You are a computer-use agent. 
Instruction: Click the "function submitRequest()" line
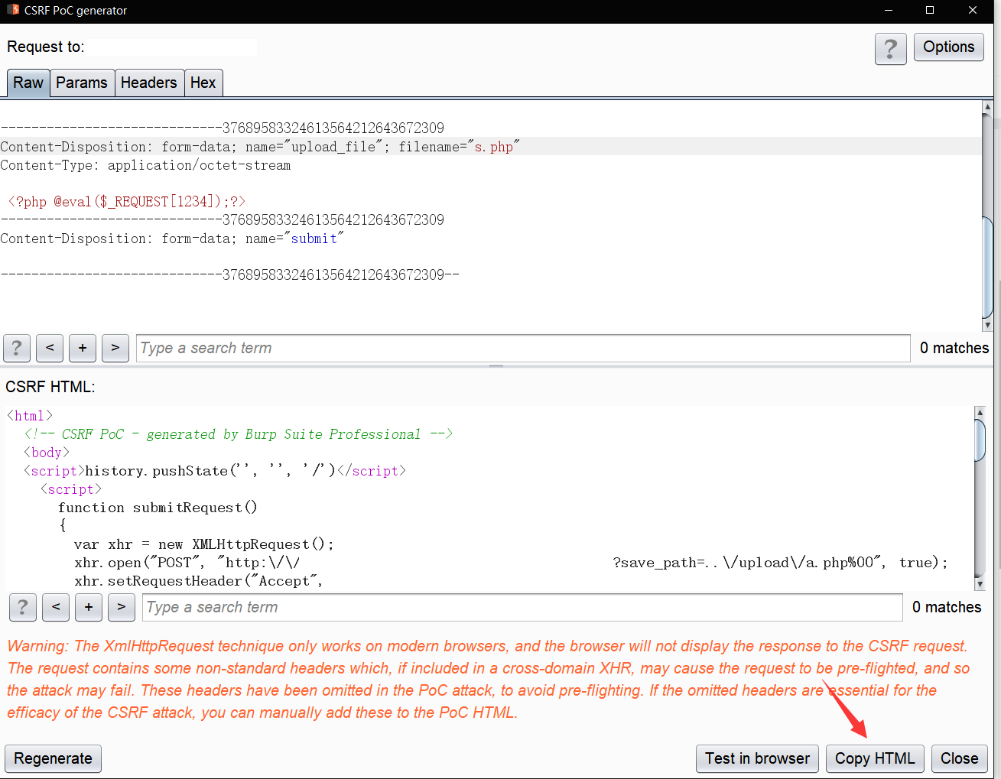[x=158, y=508]
